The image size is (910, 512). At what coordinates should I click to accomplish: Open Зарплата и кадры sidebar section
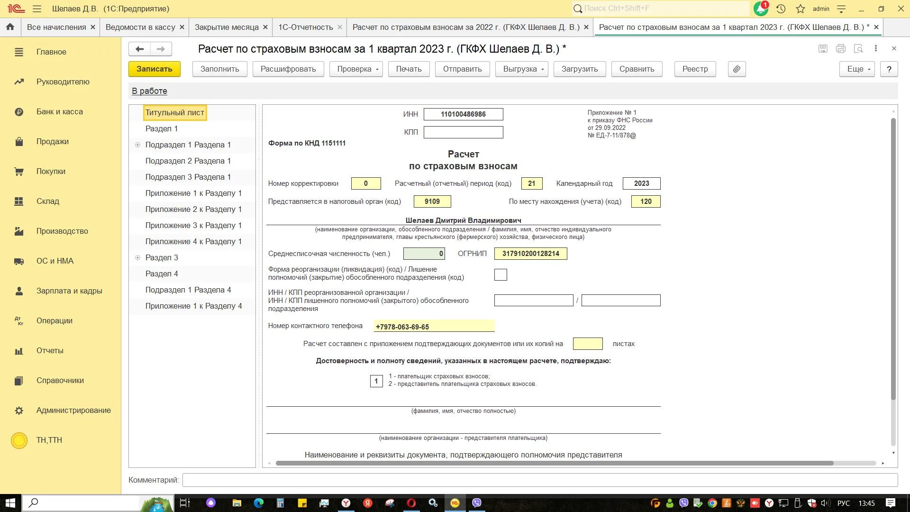tap(69, 291)
